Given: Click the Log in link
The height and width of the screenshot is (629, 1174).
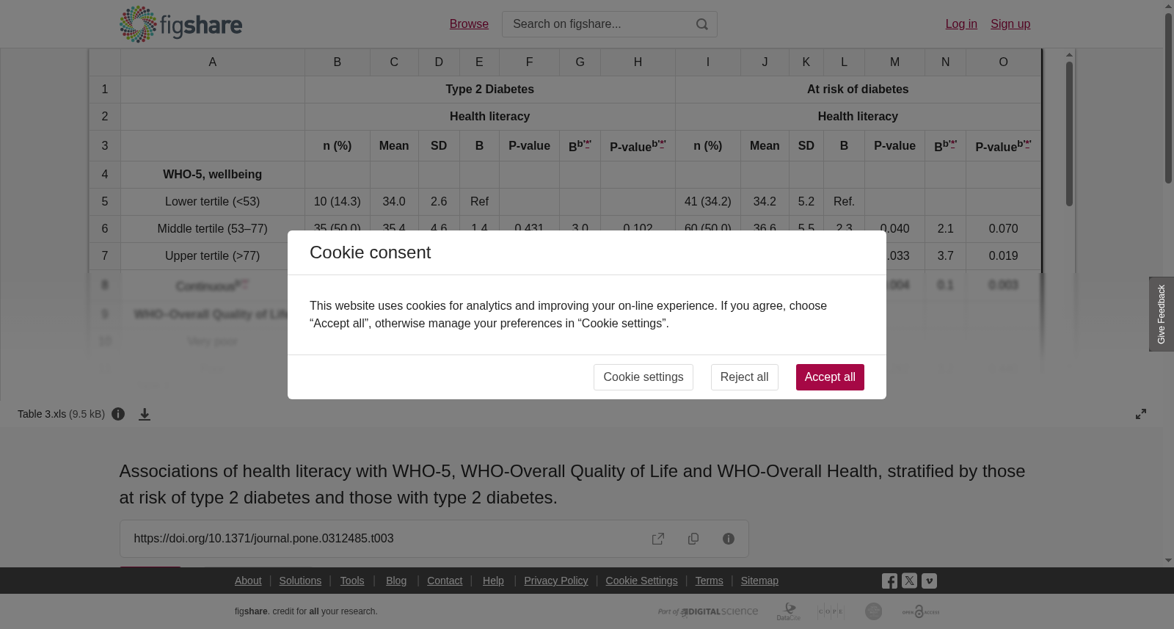Looking at the screenshot, I should tap(961, 24).
